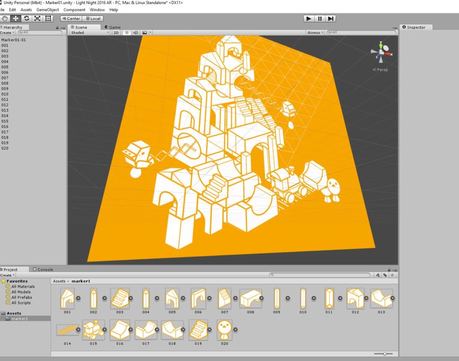459x361 pixels.
Task: Select the bird character thumbnail 020
Action: pyautogui.click(x=225, y=330)
